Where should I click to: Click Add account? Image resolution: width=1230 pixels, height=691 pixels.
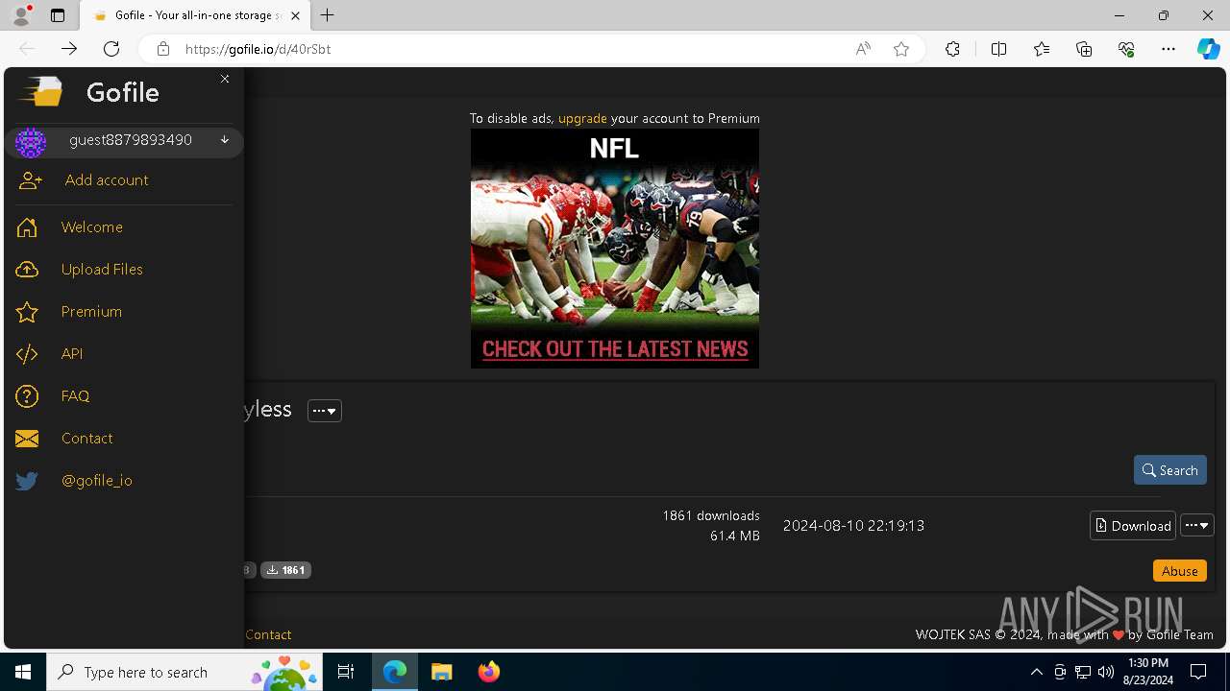[107, 180]
